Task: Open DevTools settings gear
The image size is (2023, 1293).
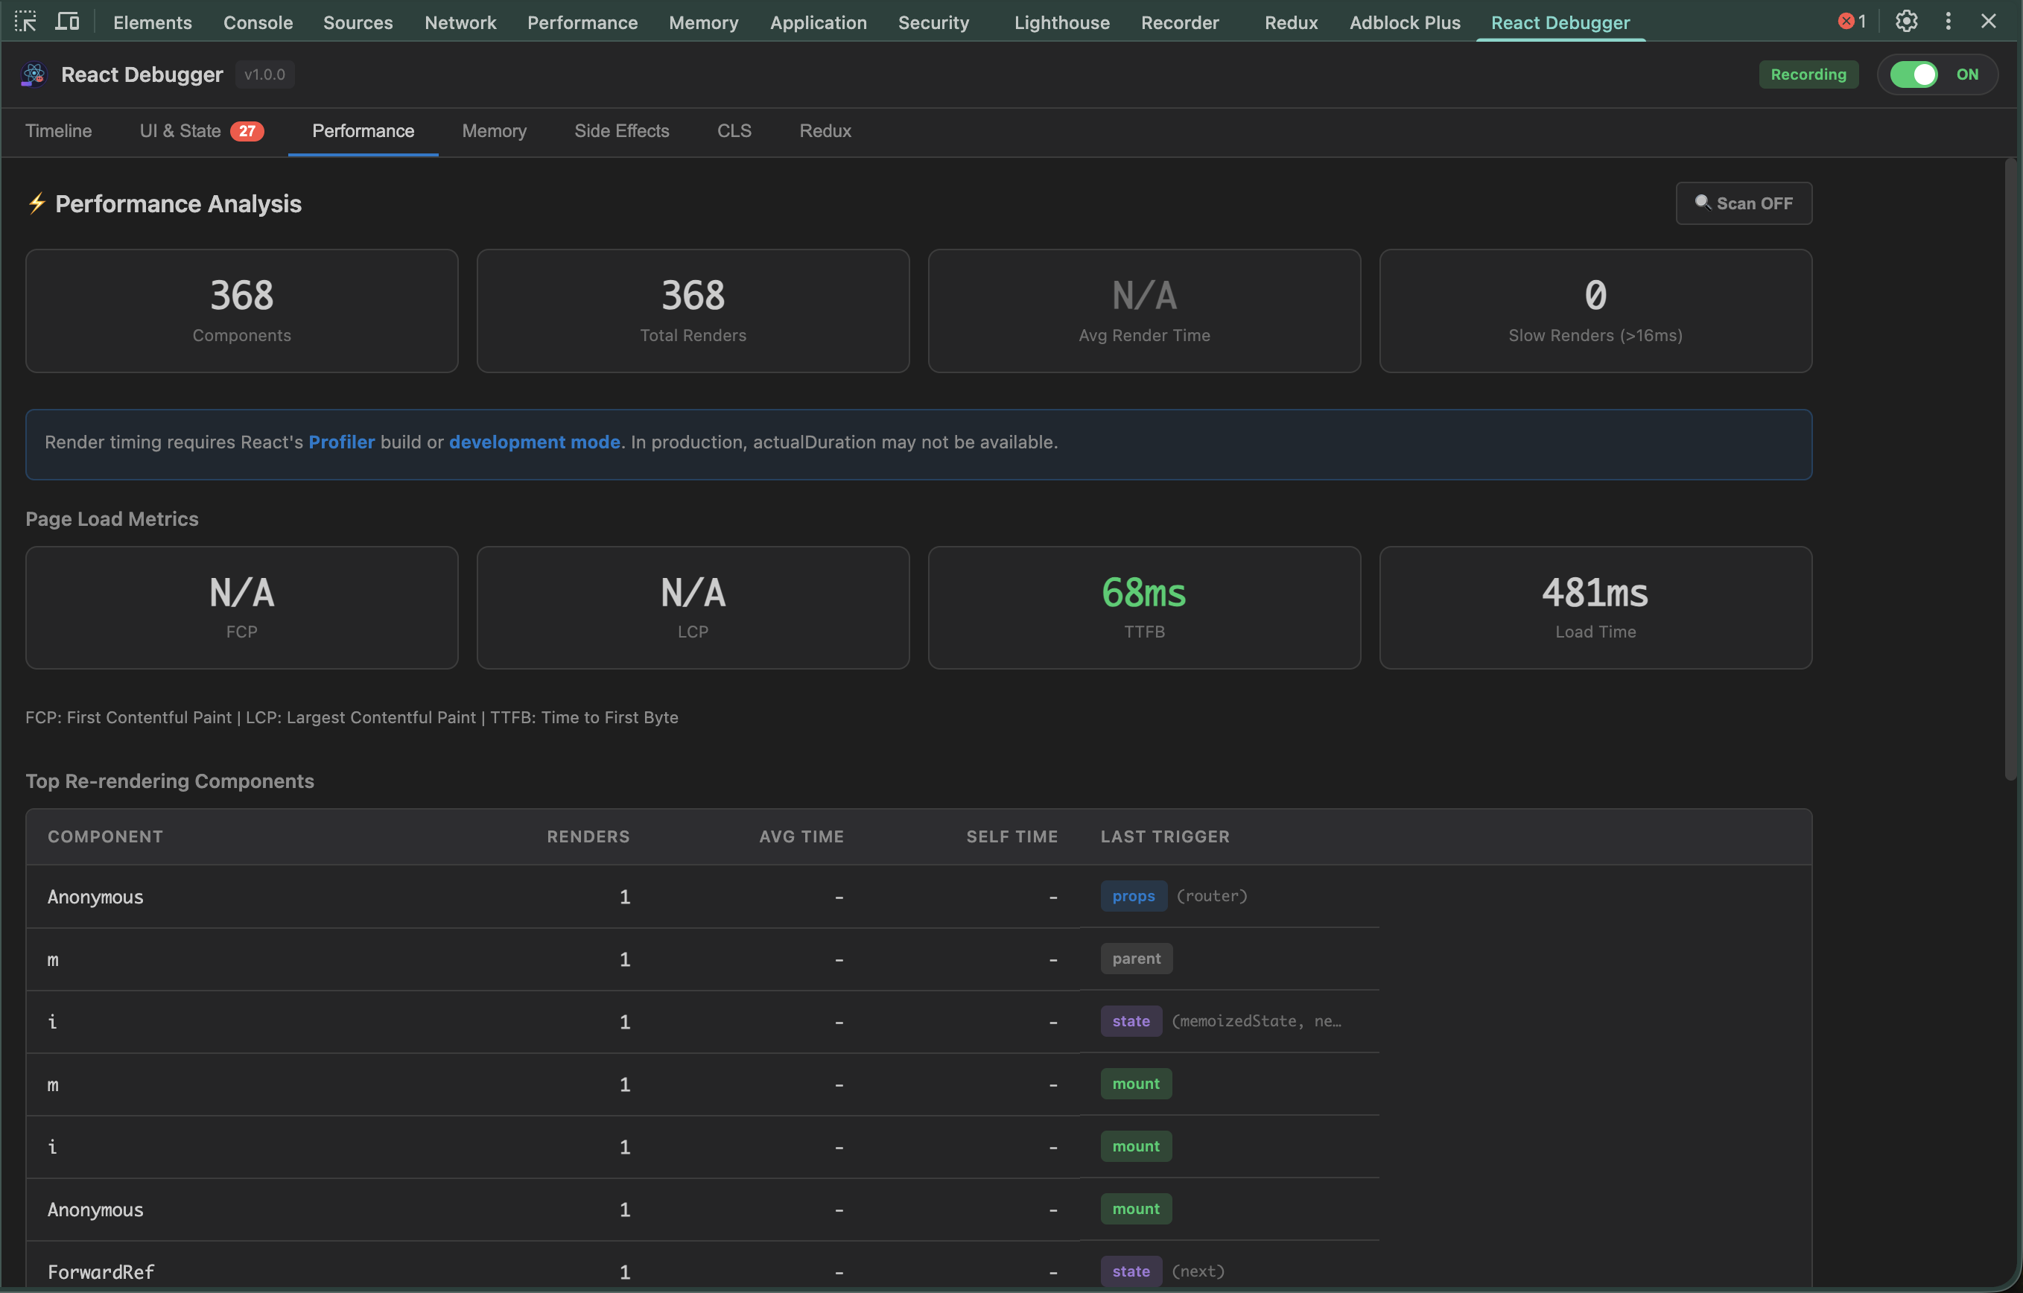Action: click(x=1906, y=21)
